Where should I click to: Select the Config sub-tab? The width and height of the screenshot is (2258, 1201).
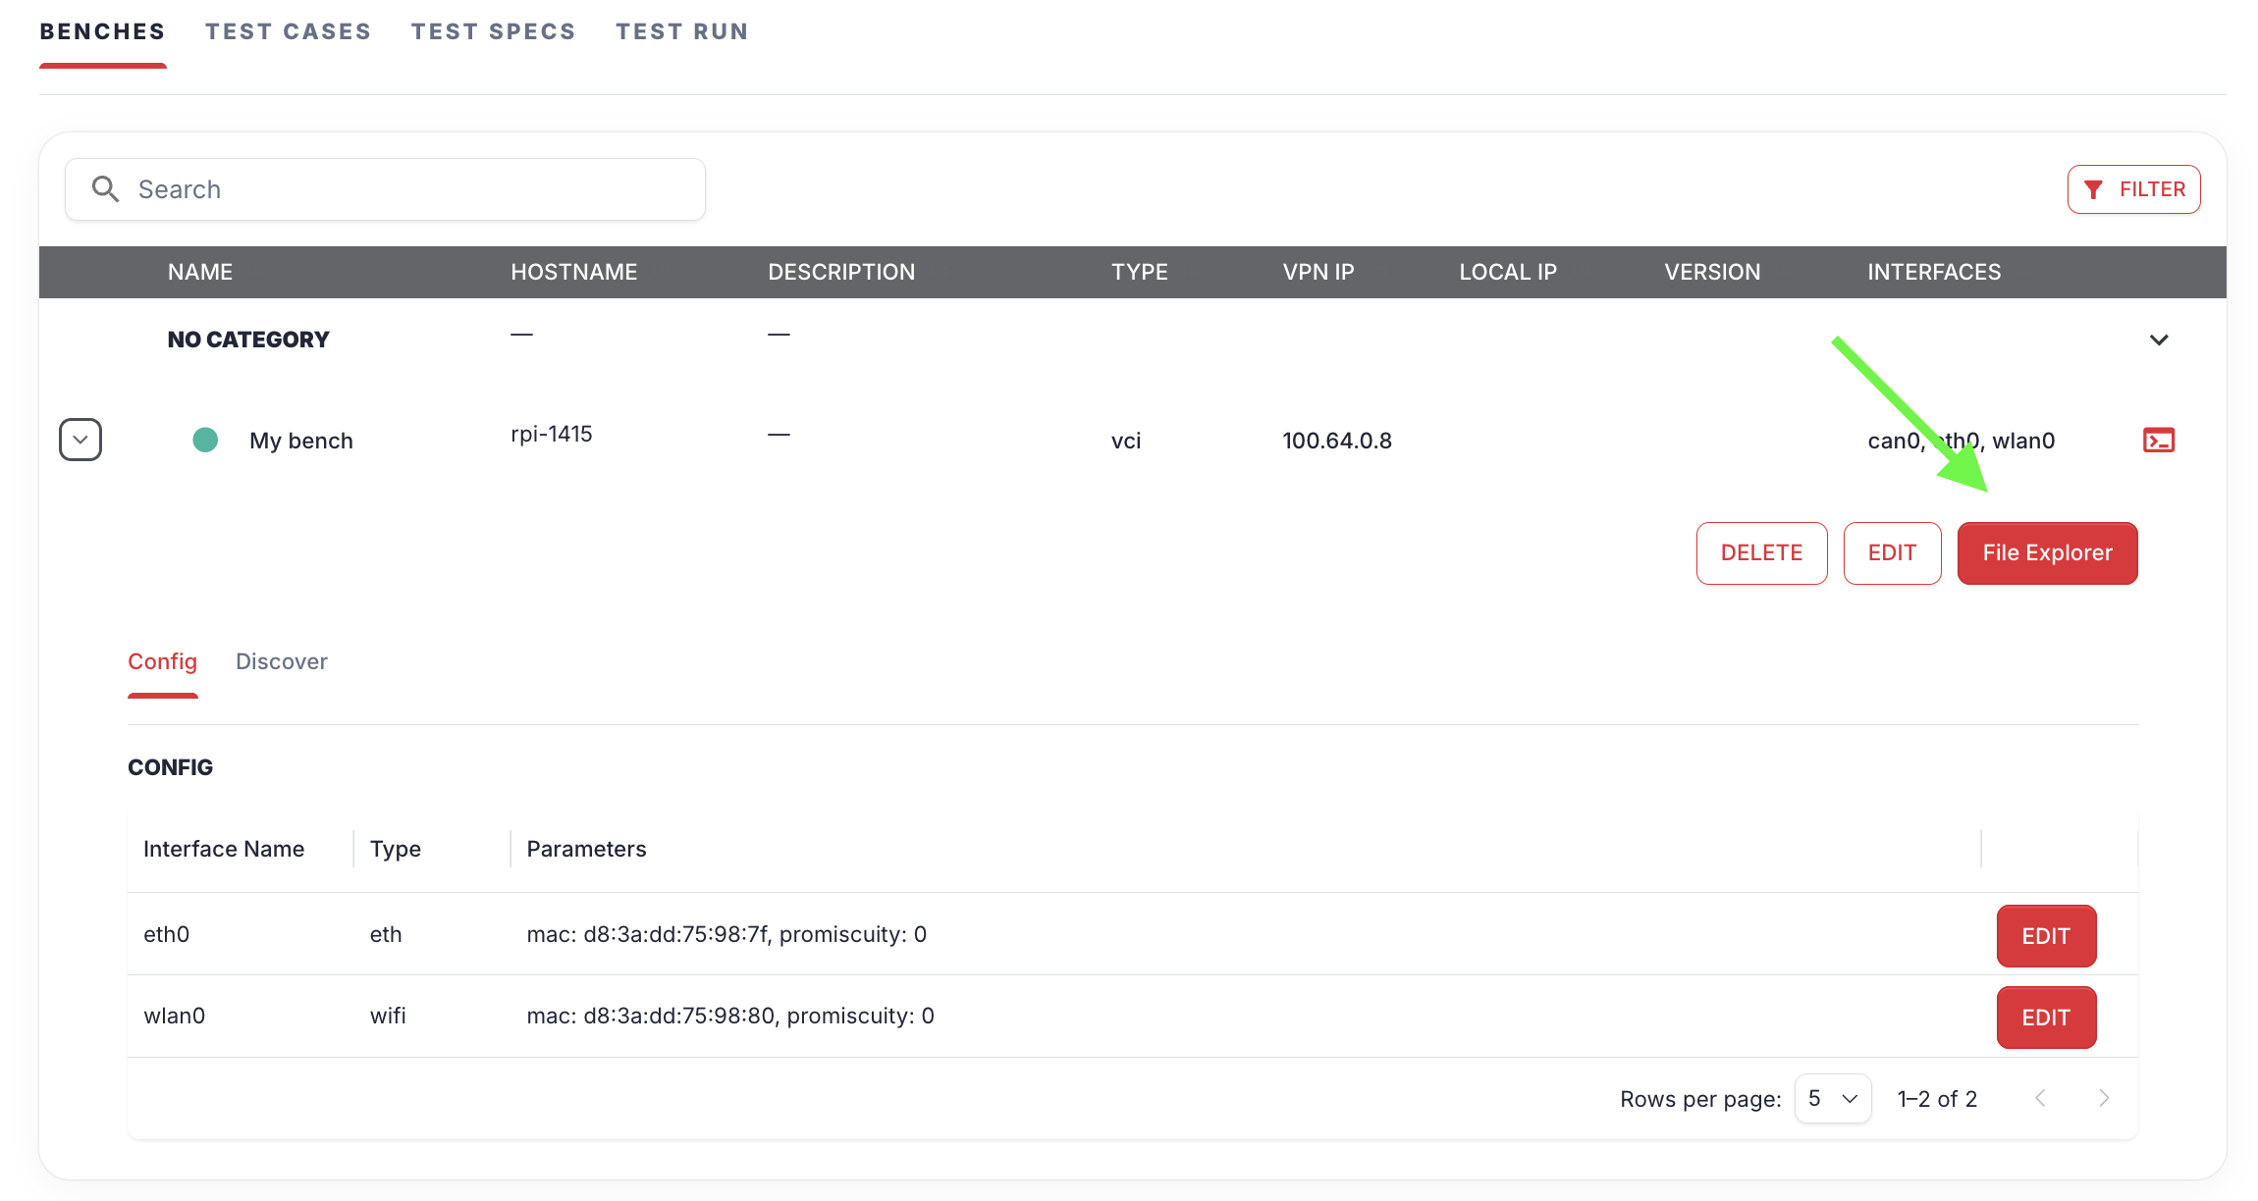pos(162,661)
